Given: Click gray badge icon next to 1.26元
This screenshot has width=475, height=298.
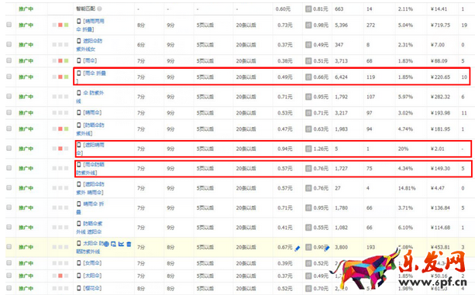Looking at the screenshot, I should [x=308, y=149].
